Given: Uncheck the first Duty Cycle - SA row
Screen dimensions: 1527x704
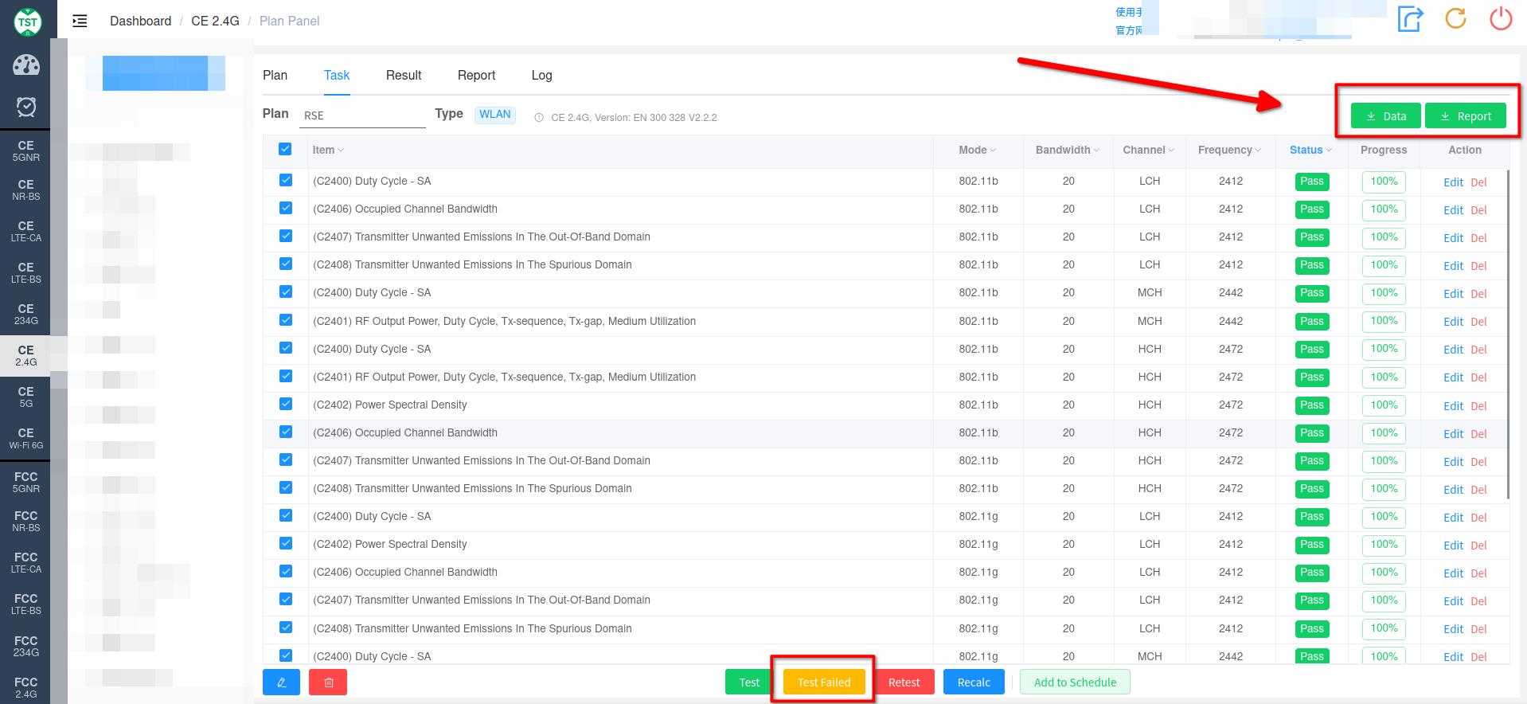Looking at the screenshot, I should [286, 181].
